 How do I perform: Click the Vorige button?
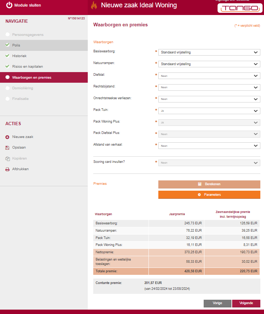point(217,303)
